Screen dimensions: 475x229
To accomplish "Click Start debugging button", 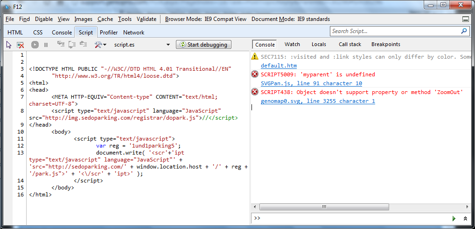I will pyautogui.click(x=203, y=45).
